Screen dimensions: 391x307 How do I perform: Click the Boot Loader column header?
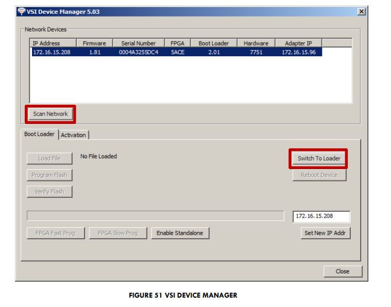[214, 43]
